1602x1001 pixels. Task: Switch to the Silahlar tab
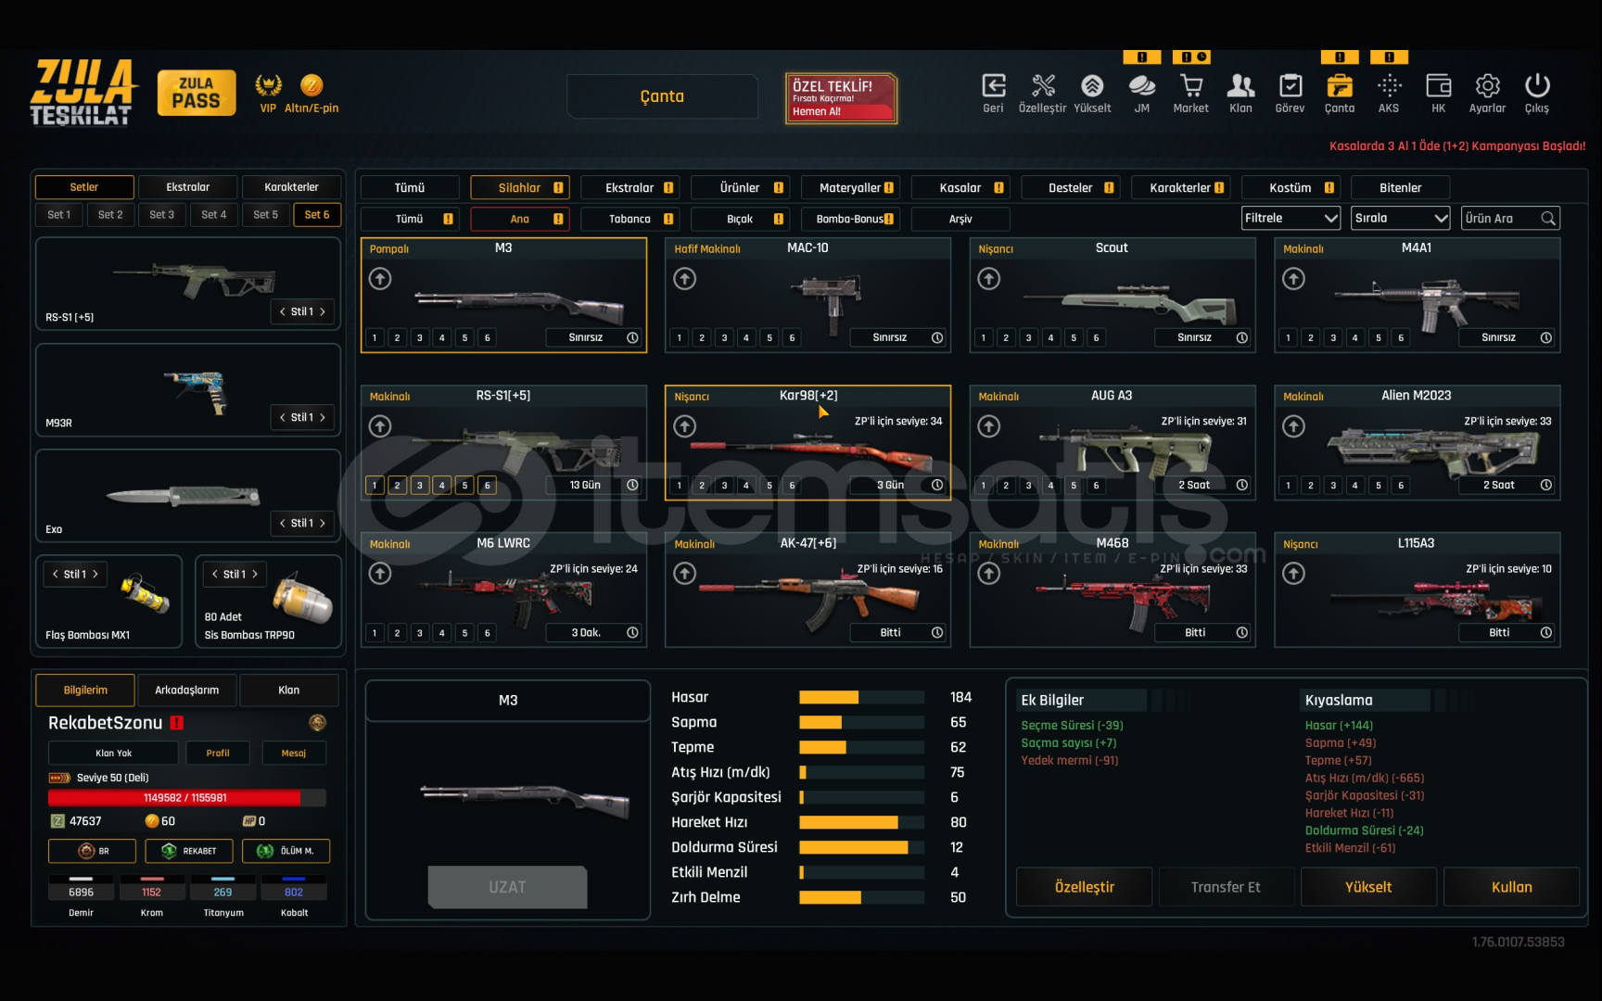pos(520,187)
